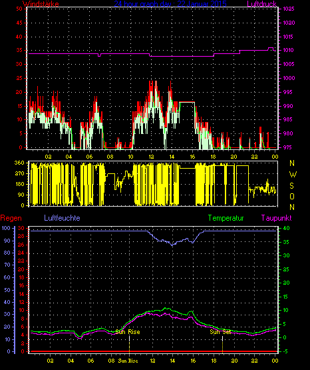Viewport: 310px width, 370px height.
Task: Click the 22 hour tick on bottom axis
Action: [254, 361]
